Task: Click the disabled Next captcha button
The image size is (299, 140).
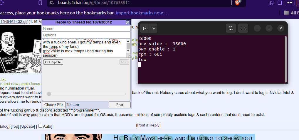Action: coord(124,62)
